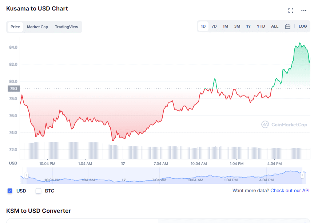Select the 3M time range
This screenshot has height=223, width=318.
(237, 27)
